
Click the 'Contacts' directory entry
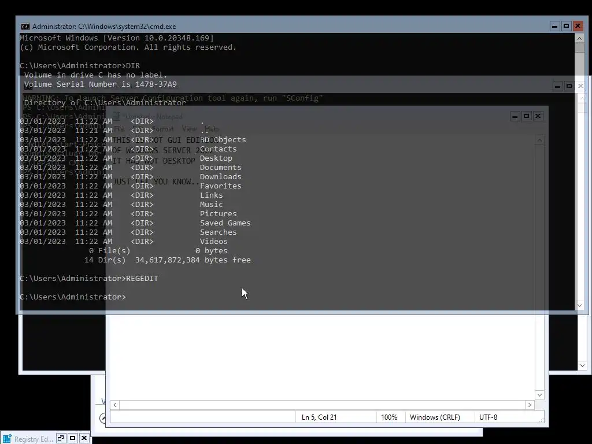coord(218,149)
